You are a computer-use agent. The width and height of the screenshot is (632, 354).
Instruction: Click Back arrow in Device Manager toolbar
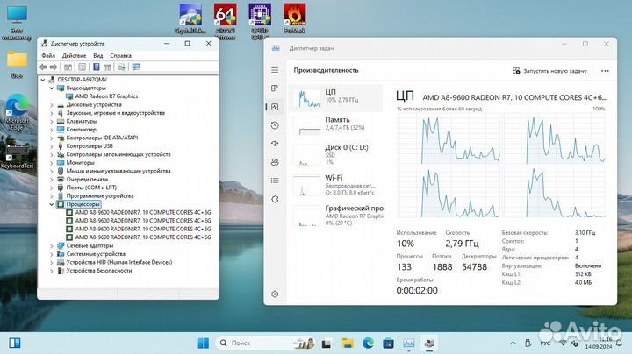(43, 67)
